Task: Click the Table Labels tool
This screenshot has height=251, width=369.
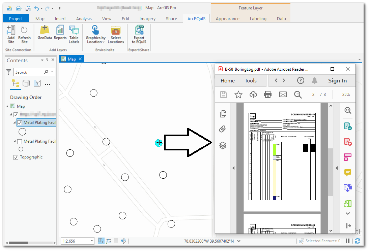Action: (74, 34)
